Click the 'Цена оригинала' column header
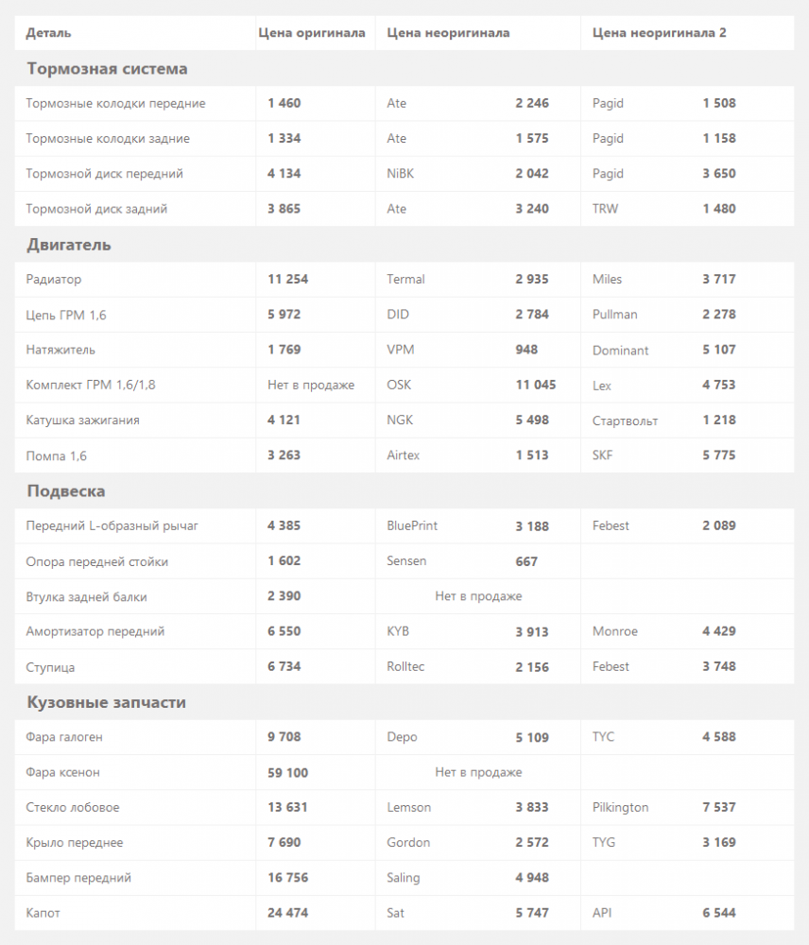The width and height of the screenshot is (809, 945). (312, 33)
